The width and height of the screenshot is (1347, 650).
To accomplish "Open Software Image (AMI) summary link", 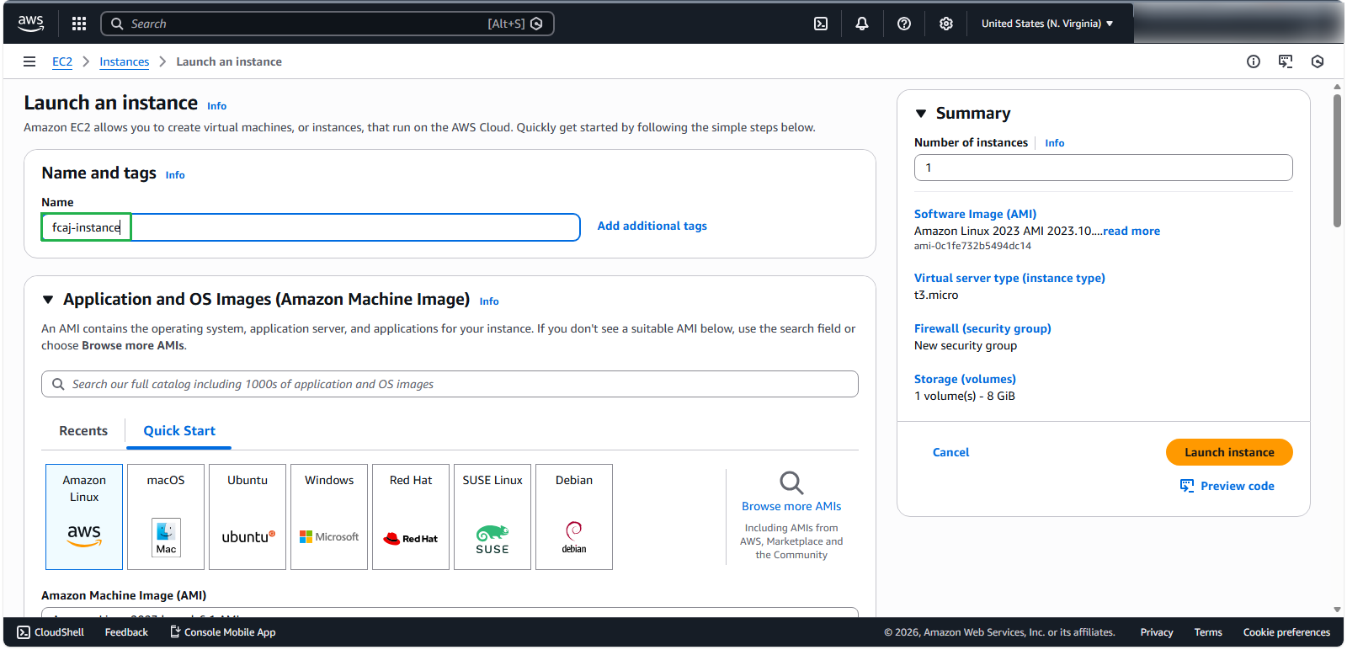I will click(976, 214).
